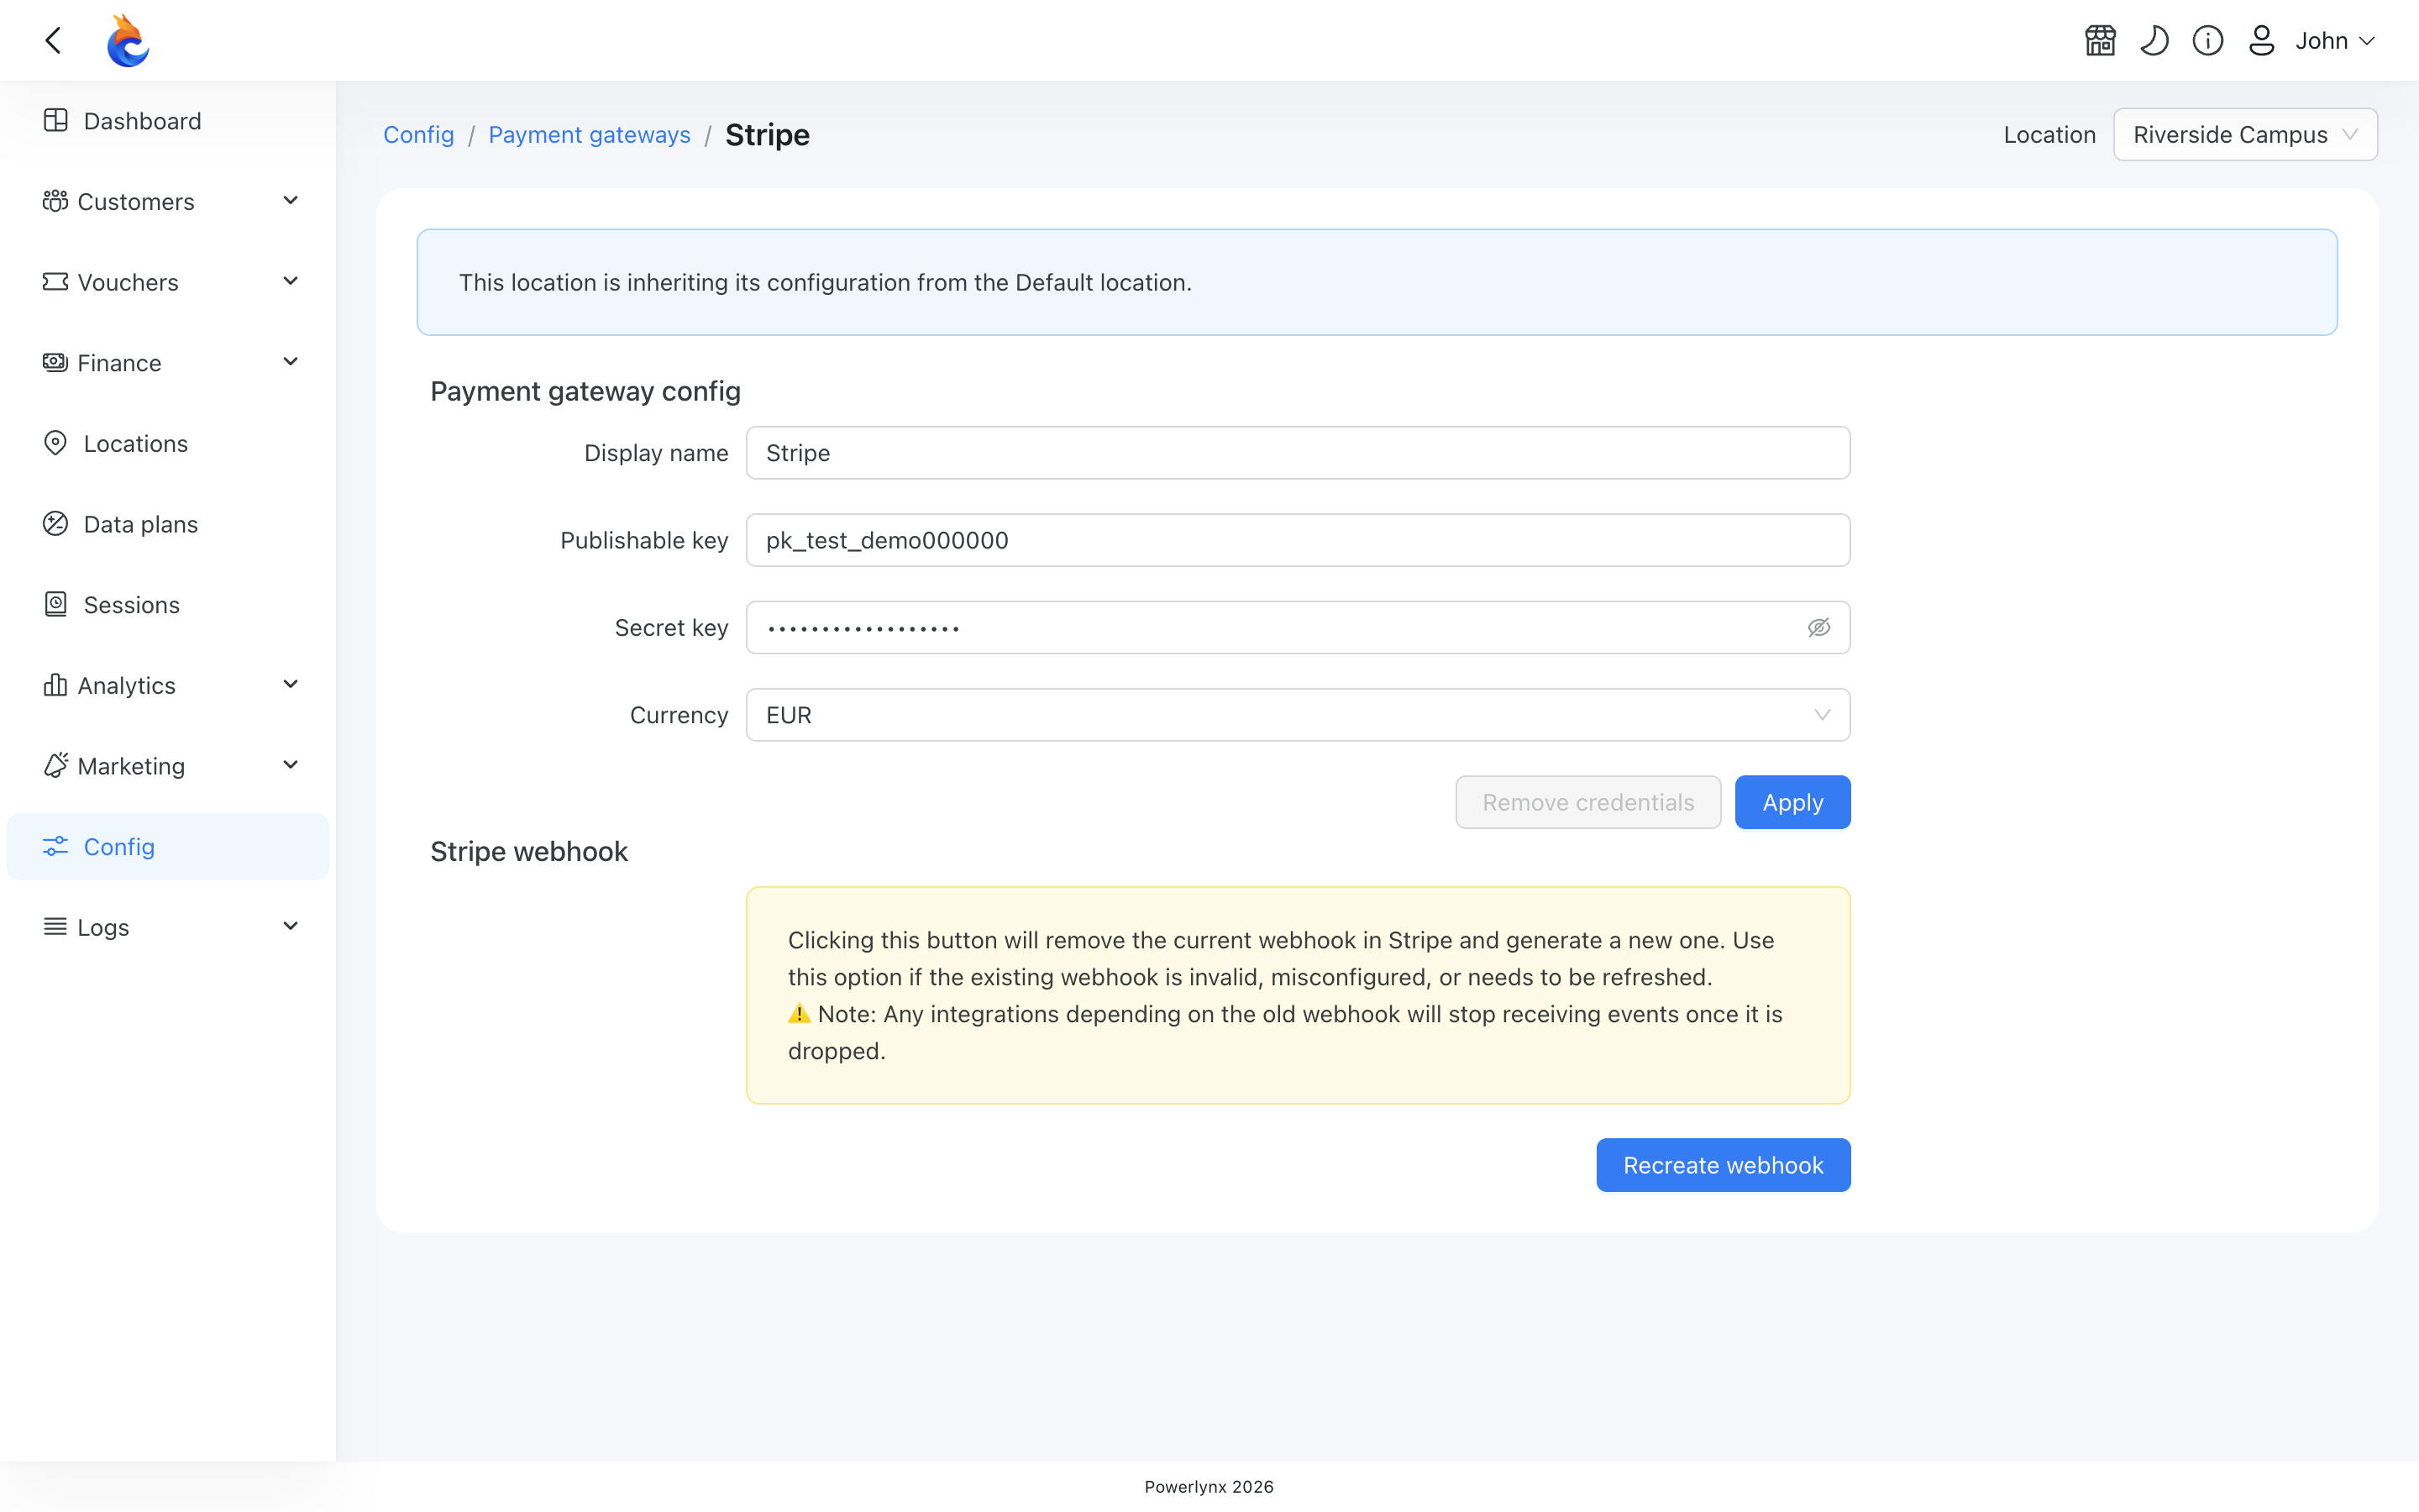Click the Publishable key input field
This screenshot has width=2419, height=1512.
pyautogui.click(x=1298, y=540)
